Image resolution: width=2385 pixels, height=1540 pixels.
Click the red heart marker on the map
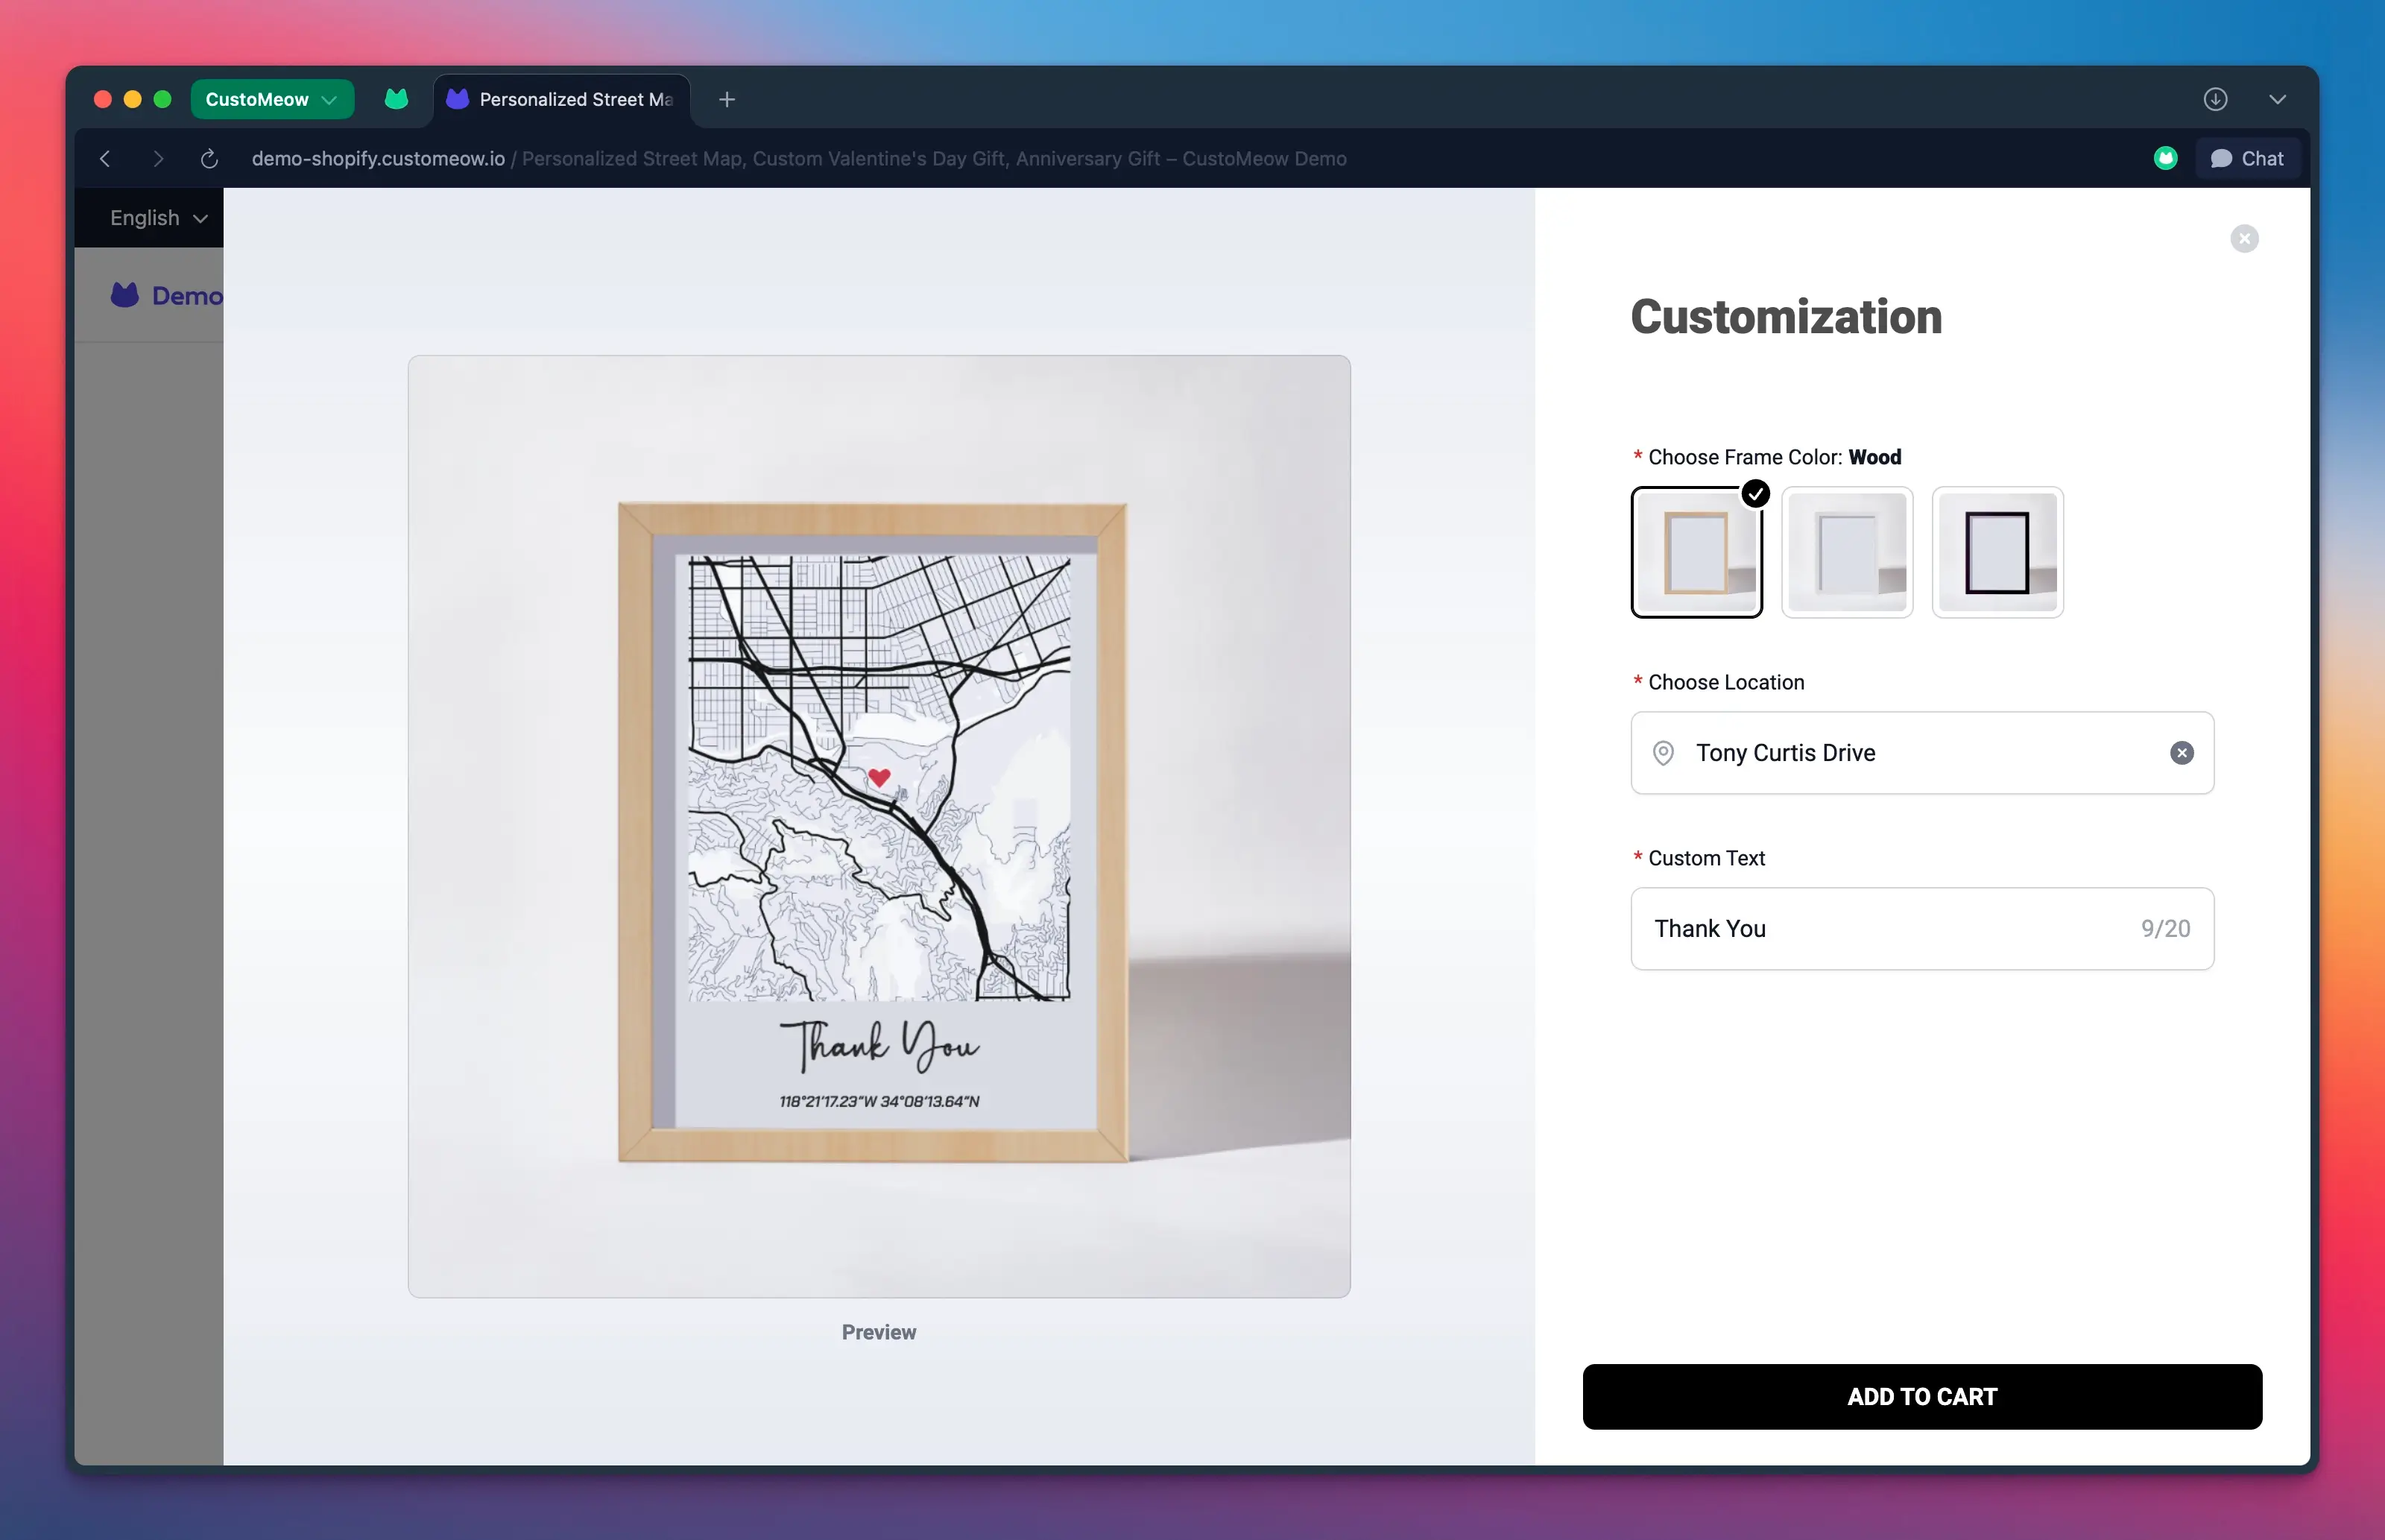[x=879, y=777]
